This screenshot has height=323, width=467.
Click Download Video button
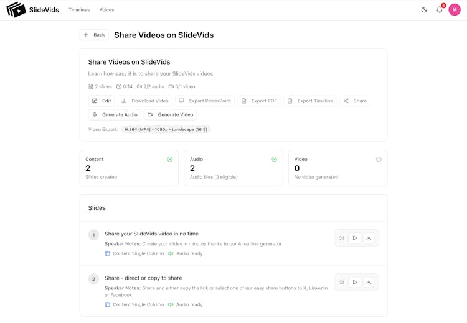[144, 101]
